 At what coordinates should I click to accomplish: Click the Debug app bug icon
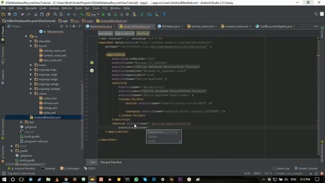coord(109,14)
